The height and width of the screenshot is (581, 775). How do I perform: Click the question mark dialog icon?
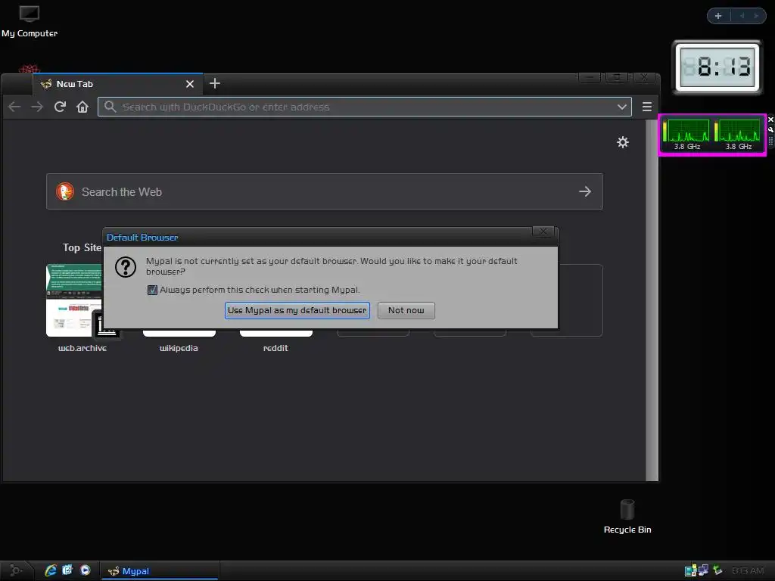pyautogui.click(x=126, y=267)
